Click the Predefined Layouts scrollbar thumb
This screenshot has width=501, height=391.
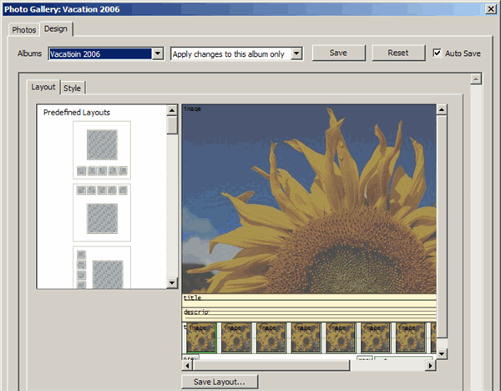(x=172, y=125)
